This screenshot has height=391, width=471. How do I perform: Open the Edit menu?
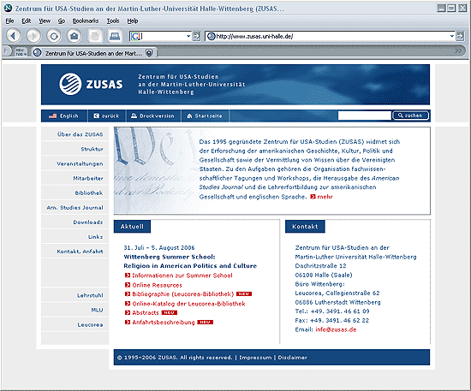click(x=27, y=21)
